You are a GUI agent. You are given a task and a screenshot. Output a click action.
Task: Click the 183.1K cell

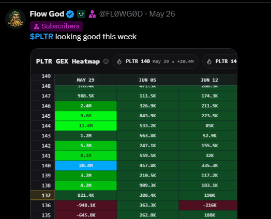[x=208, y=185]
